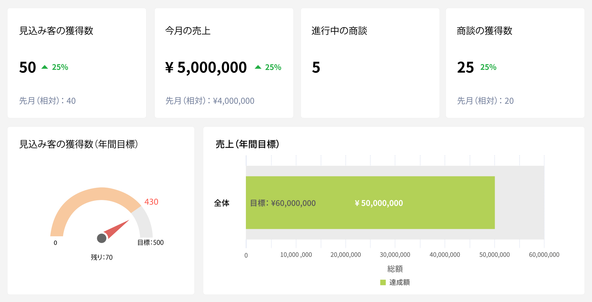Click the 今月の売上 card heading
Screen dimensions: 592x302
coord(188,31)
